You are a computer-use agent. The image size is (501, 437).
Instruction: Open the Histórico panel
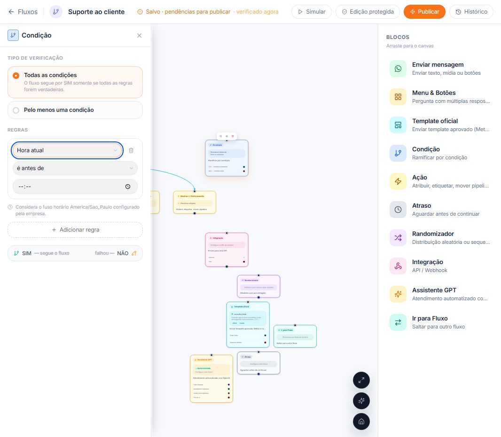coord(471,12)
